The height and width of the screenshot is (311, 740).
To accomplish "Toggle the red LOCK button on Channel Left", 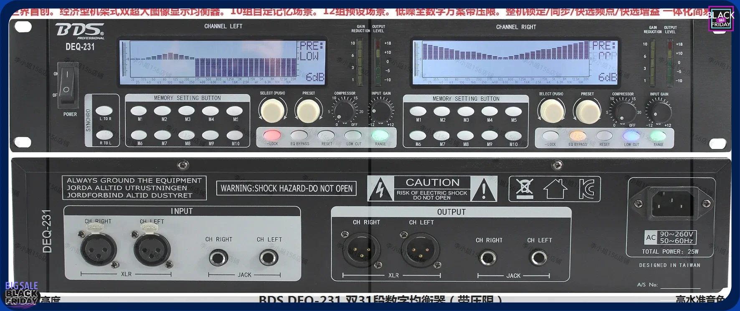I will (x=272, y=135).
